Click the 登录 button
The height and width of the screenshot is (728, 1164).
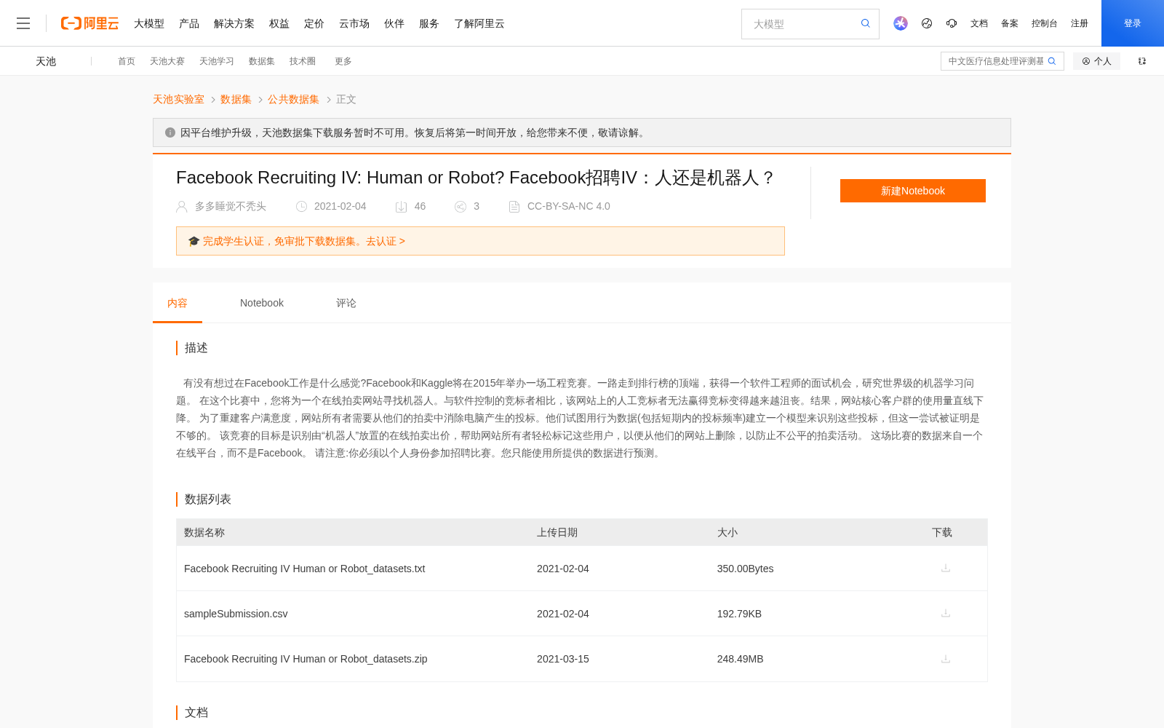(1133, 23)
